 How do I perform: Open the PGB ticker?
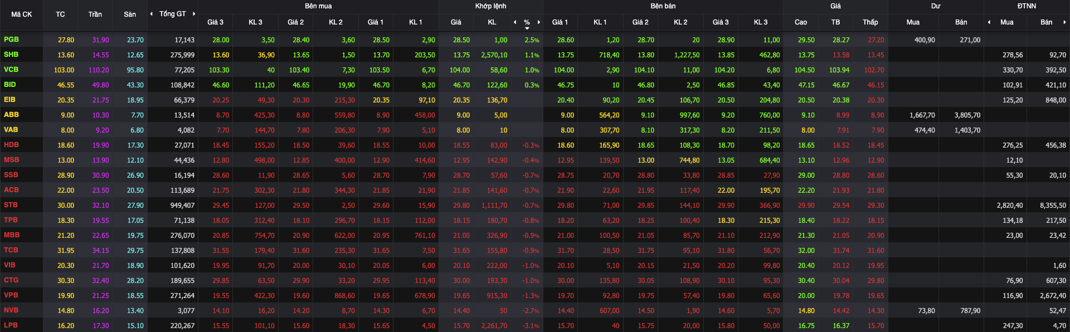11,40
